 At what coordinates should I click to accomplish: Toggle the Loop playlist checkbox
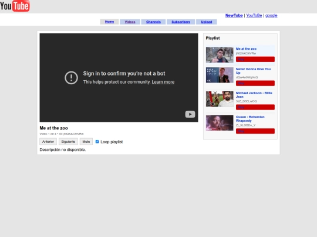tap(97, 142)
